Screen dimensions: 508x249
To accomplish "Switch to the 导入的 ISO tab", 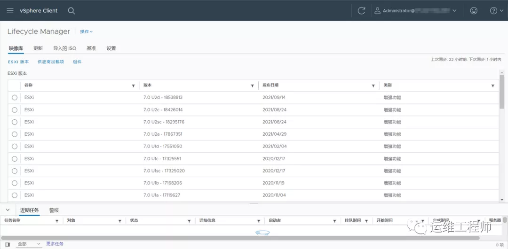I will pyautogui.click(x=64, y=48).
